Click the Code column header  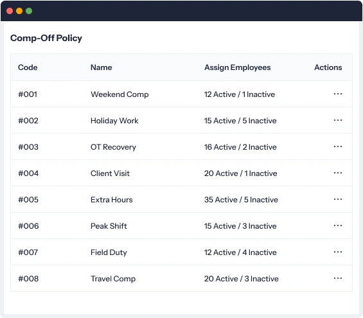[28, 67]
